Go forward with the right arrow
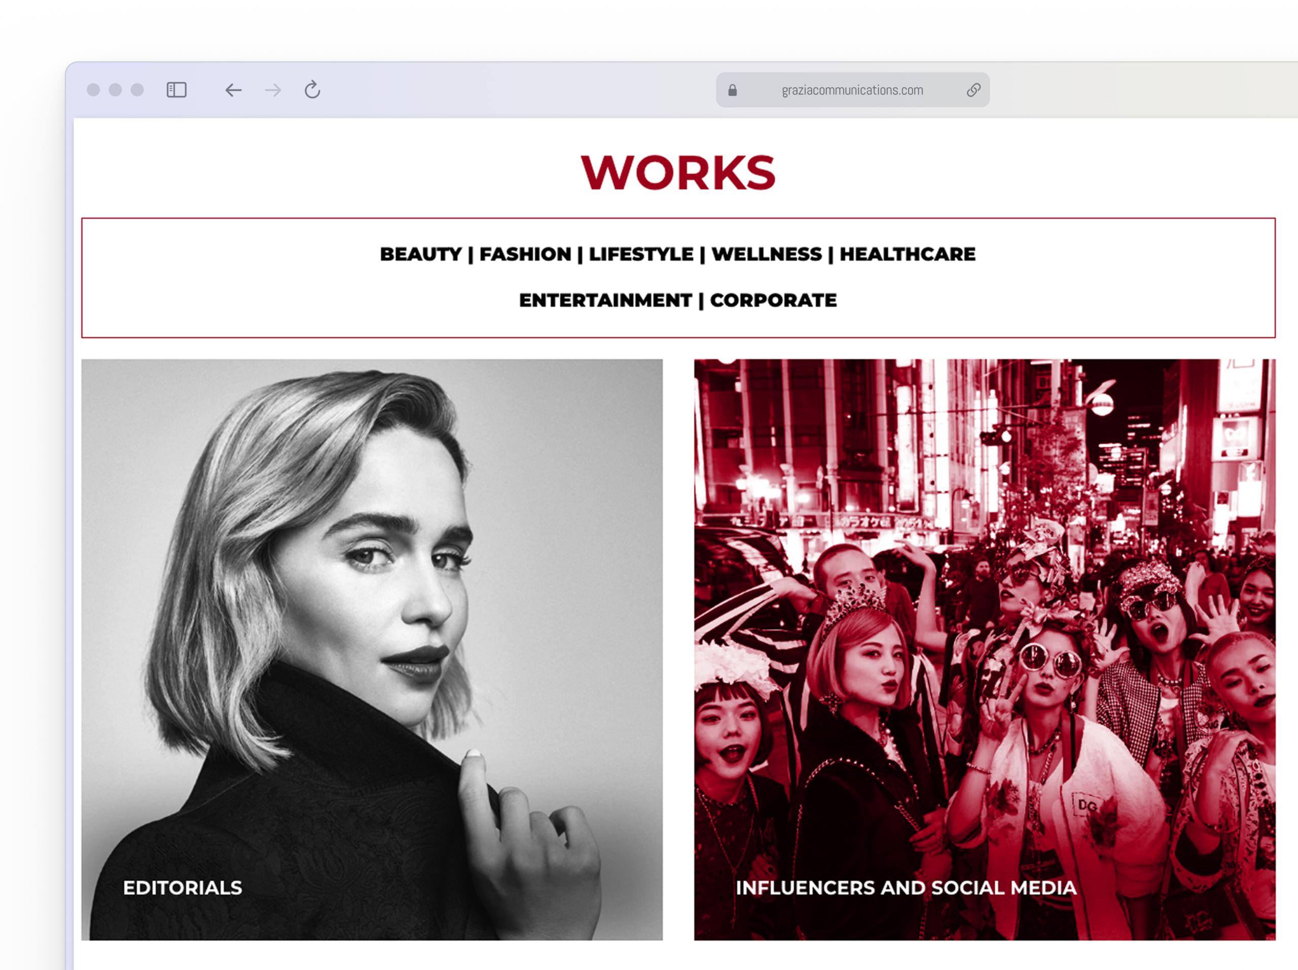This screenshot has height=970, width=1298. point(273,90)
